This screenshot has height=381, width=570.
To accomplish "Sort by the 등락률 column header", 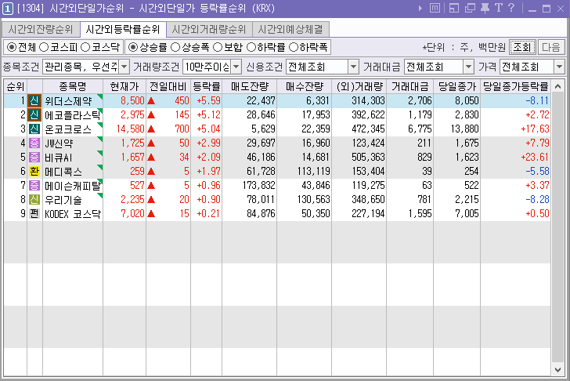I will tap(207, 86).
